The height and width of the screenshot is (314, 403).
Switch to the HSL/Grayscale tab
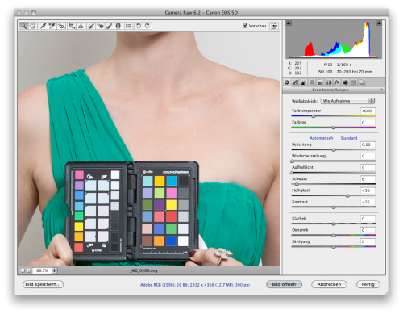click(x=312, y=82)
